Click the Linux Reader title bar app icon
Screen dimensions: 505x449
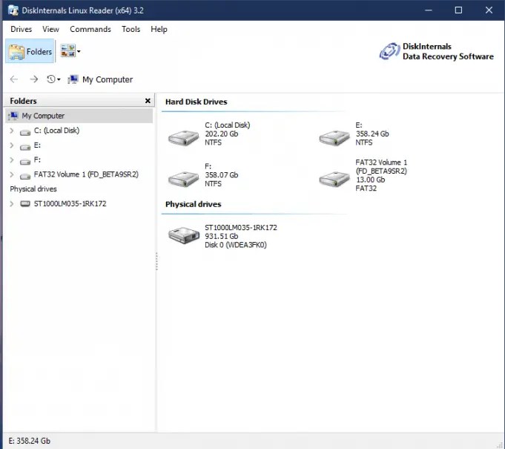click(13, 10)
